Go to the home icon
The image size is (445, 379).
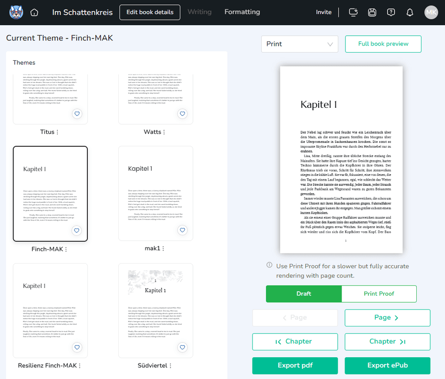34,13
